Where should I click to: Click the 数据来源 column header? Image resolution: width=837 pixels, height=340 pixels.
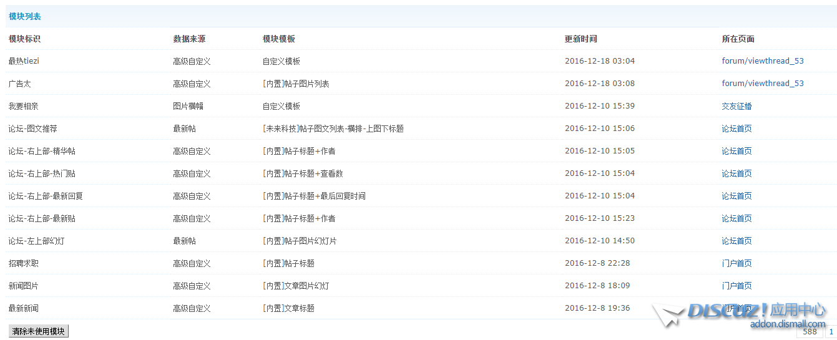[x=189, y=39]
